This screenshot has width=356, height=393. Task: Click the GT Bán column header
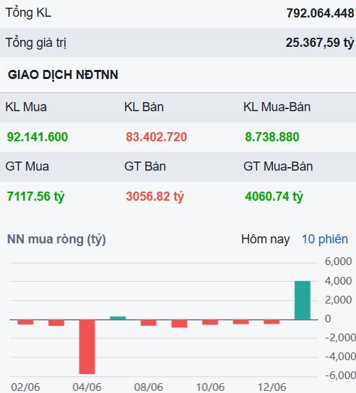(x=145, y=166)
